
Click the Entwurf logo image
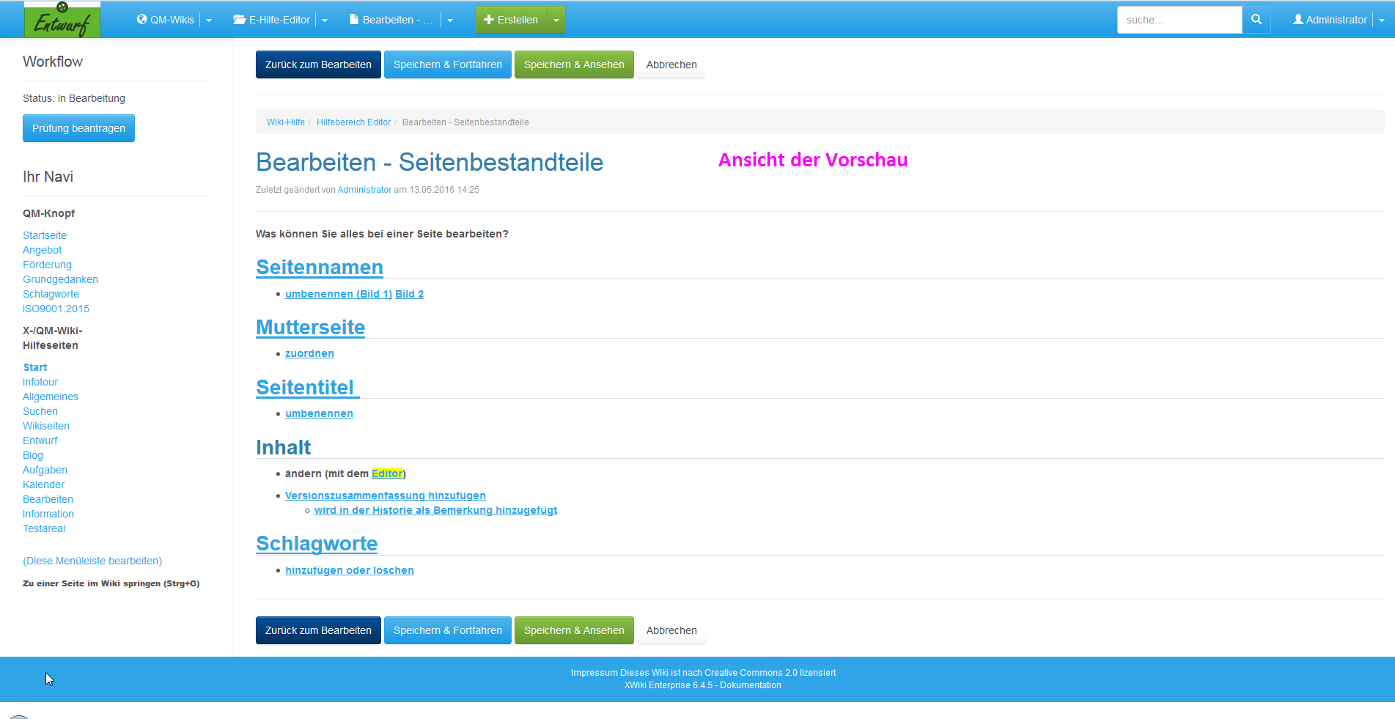pyautogui.click(x=62, y=20)
